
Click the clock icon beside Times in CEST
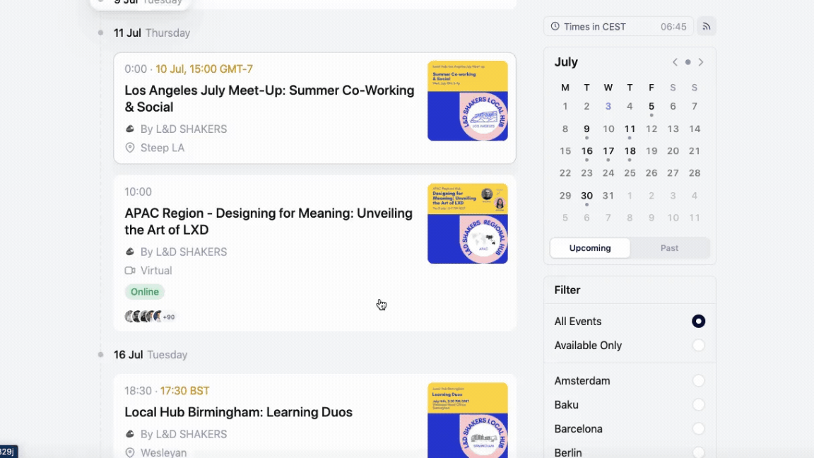point(555,26)
